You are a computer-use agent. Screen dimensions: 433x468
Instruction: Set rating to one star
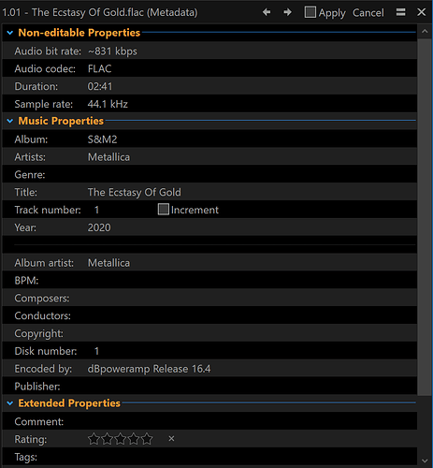coord(94,439)
